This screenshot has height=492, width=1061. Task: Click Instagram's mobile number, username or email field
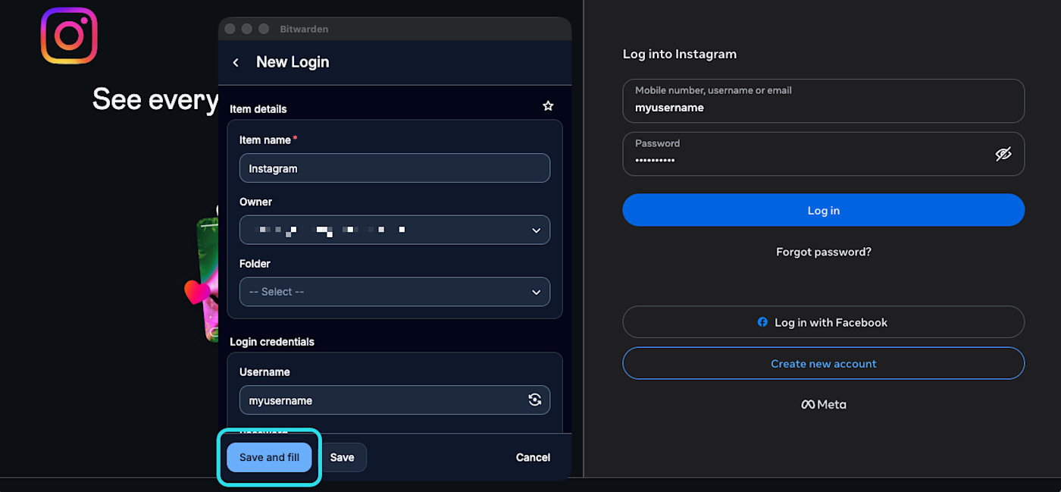(824, 101)
